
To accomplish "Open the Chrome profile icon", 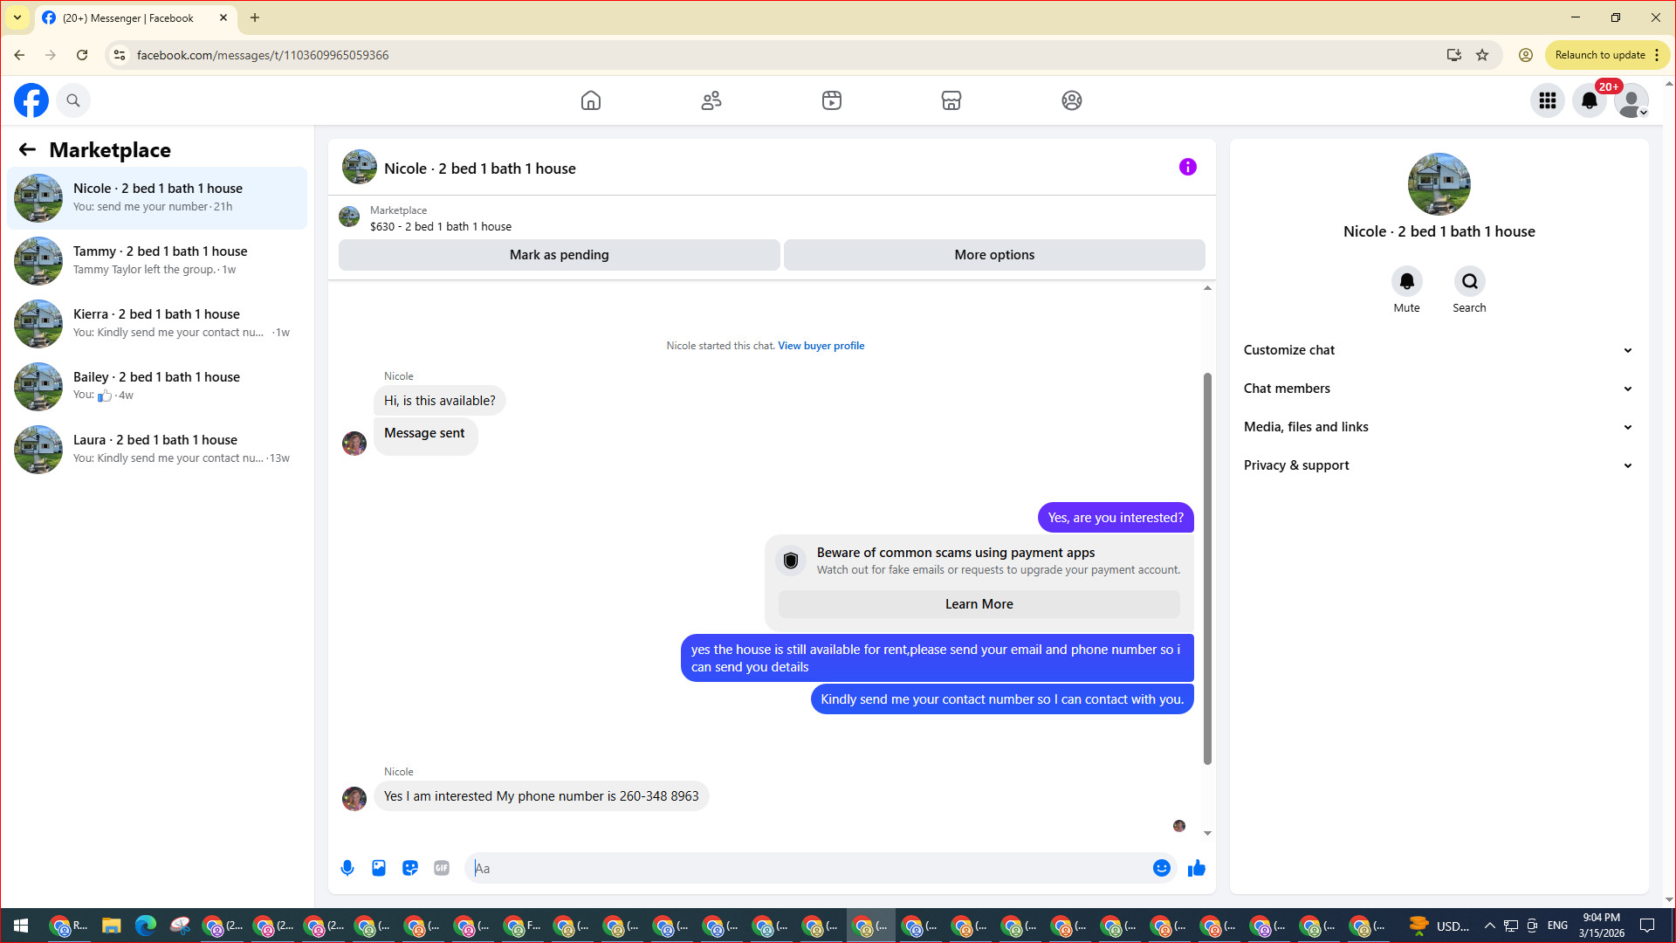I will [x=1526, y=55].
